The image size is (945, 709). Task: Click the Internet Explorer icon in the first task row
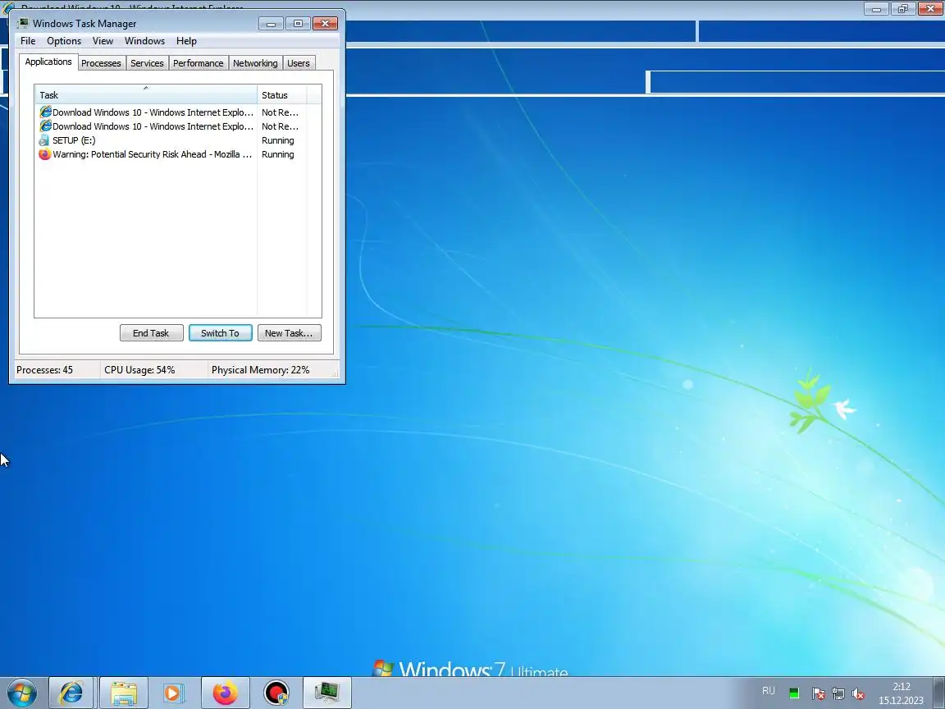click(45, 112)
